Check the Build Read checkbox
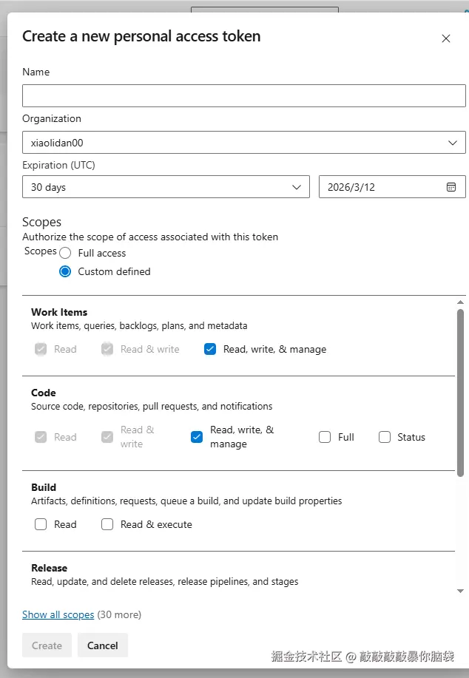469x678 pixels. point(41,524)
